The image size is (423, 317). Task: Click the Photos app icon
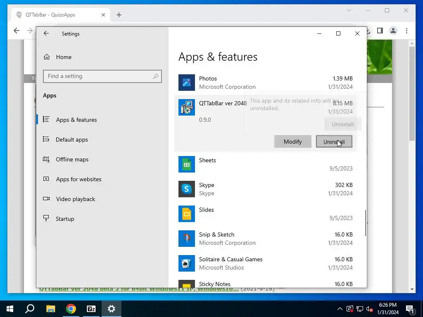tap(187, 83)
